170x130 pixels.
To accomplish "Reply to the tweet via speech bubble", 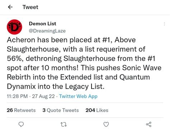I will click(21, 124).
